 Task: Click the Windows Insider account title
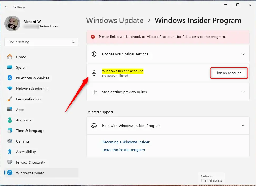pyautogui.click(x=122, y=71)
